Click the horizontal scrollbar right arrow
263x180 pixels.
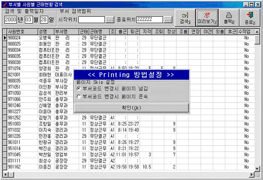tap(251, 175)
